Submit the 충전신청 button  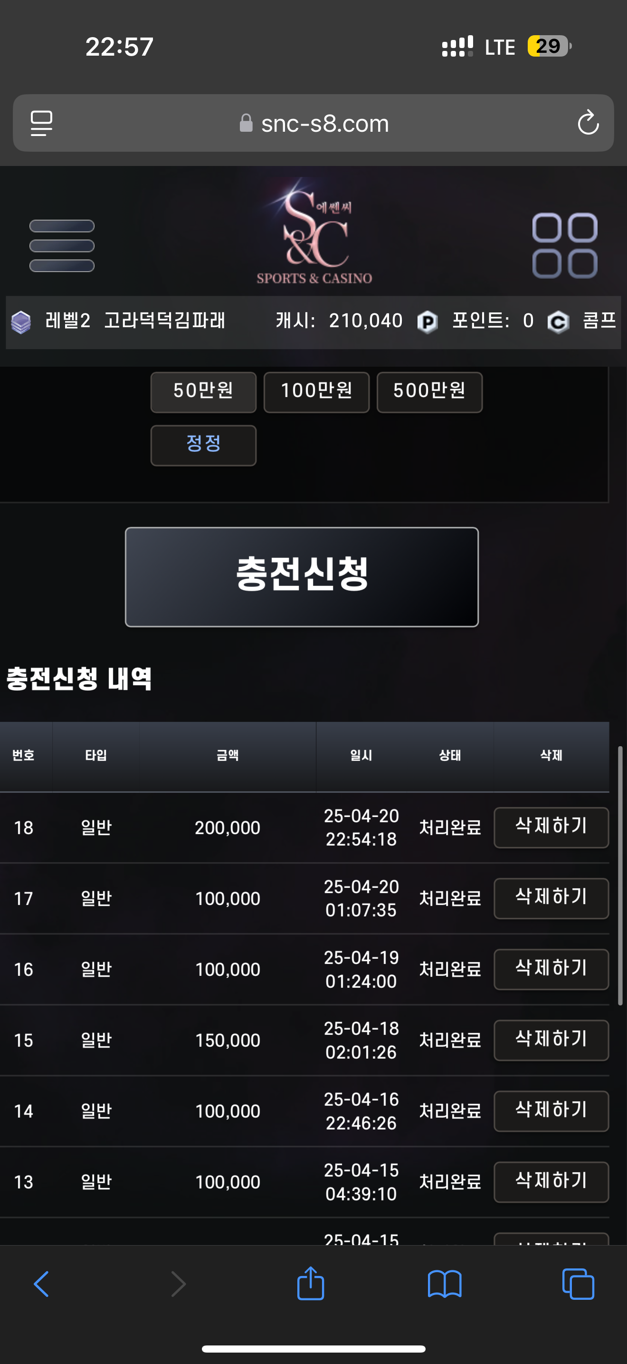302,576
